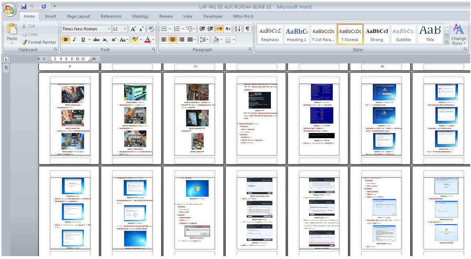Image resolution: width=471 pixels, height=259 pixels.
Task: Switch to the Insert tab
Action: point(50,16)
